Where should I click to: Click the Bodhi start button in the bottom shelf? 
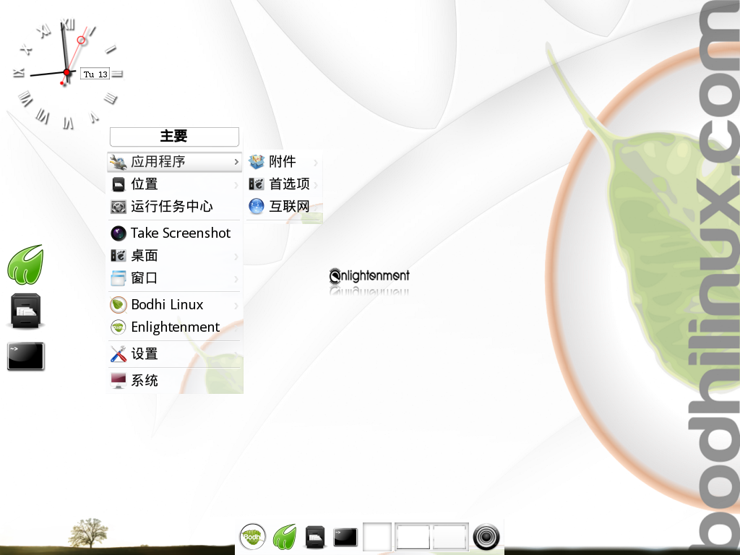(x=252, y=537)
